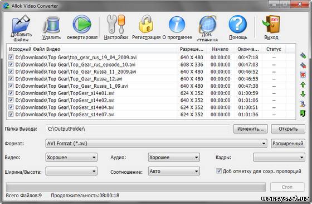Expand the Кадры frame rate dropdown
The width and height of the screenshot is (312, 204).
point(279,157)
